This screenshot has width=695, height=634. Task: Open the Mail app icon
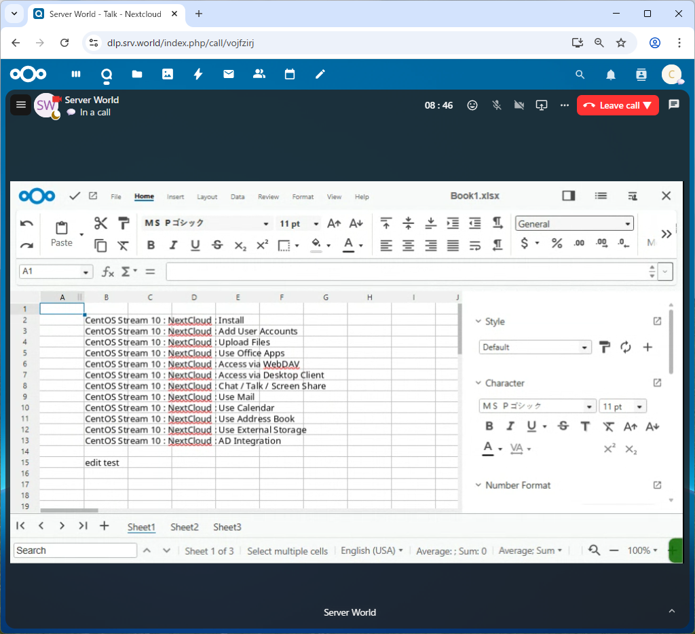[x=229, y=74]
